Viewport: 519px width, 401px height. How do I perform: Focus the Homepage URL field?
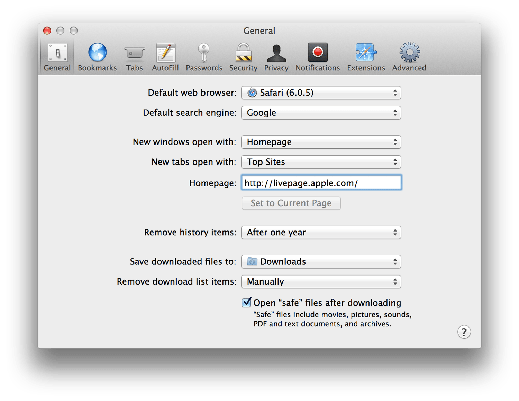click(x=321, y=183)
